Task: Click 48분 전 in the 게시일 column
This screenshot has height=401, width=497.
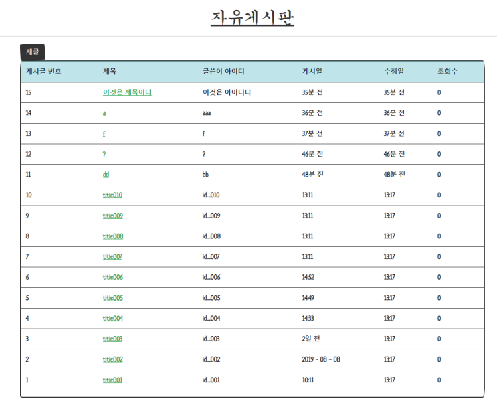Action: (x=312, y=175)
